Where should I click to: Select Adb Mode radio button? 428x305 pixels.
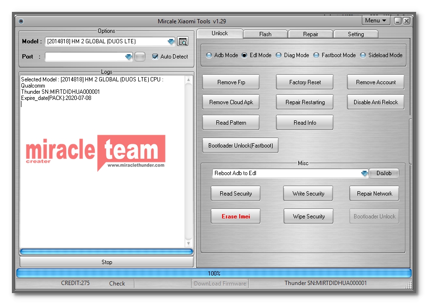point(209,55)
